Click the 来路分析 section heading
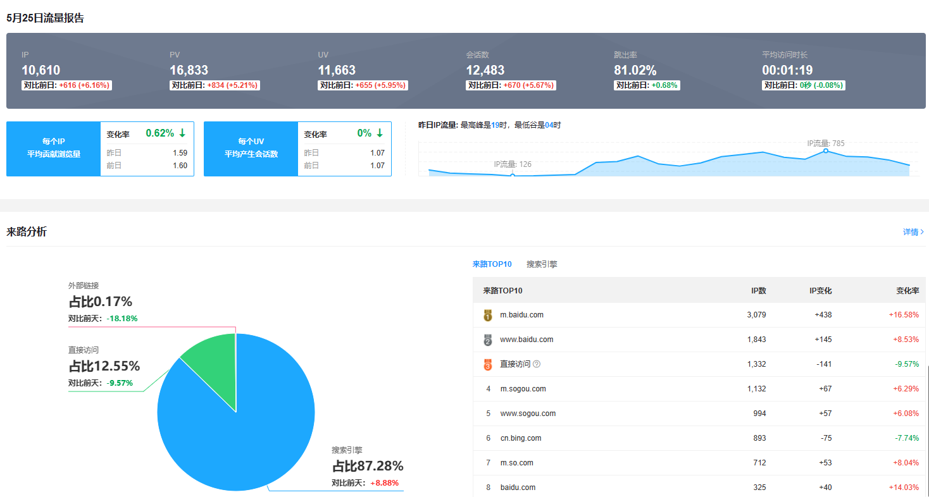Viewport: 929px width, 497px height. click(27, 232)
